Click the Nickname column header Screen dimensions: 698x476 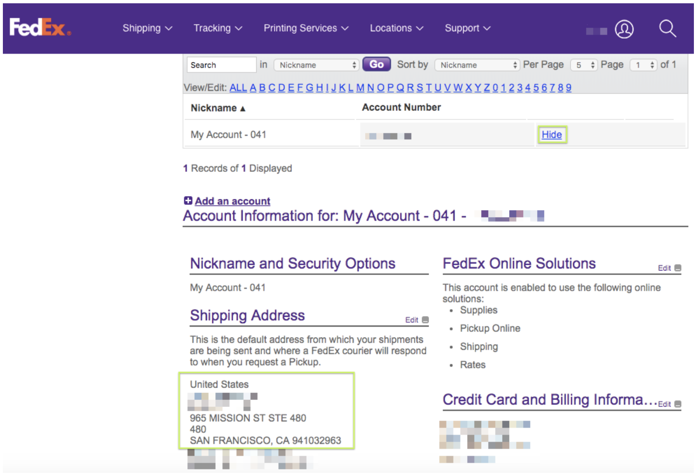tap(214, 108)
